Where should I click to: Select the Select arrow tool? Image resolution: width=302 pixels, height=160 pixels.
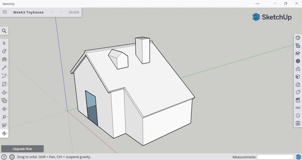click(4, 43)
